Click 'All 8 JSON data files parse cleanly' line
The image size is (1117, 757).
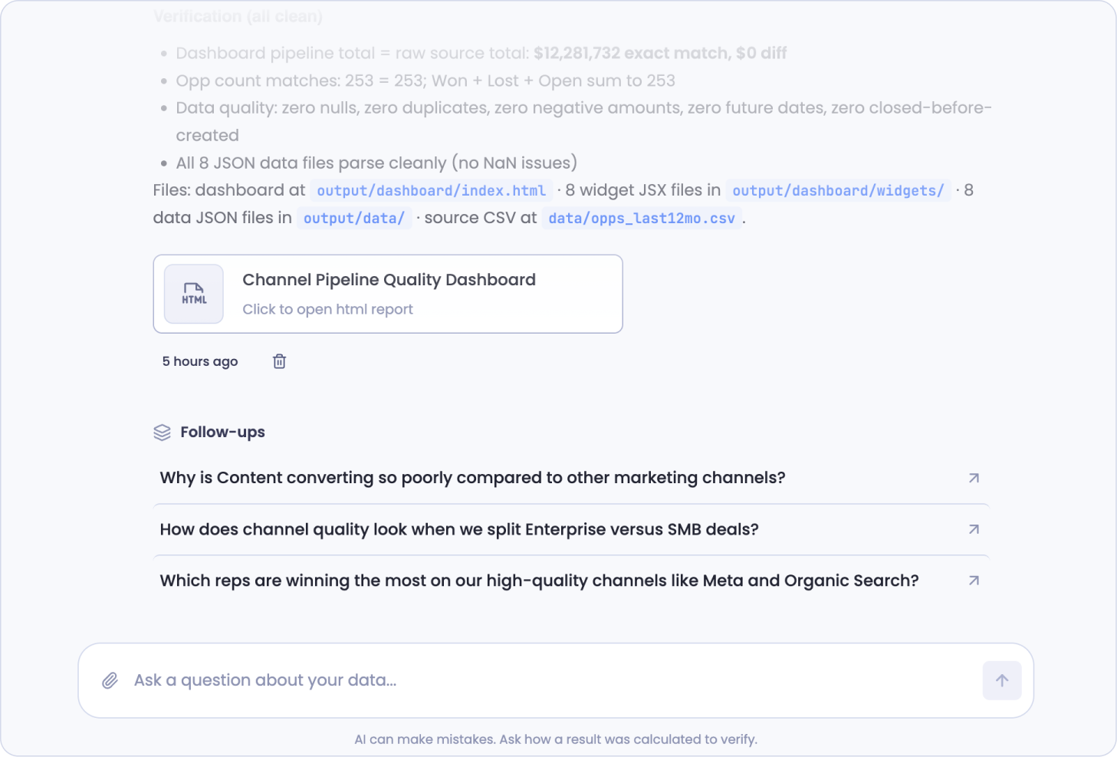(376, 163)
